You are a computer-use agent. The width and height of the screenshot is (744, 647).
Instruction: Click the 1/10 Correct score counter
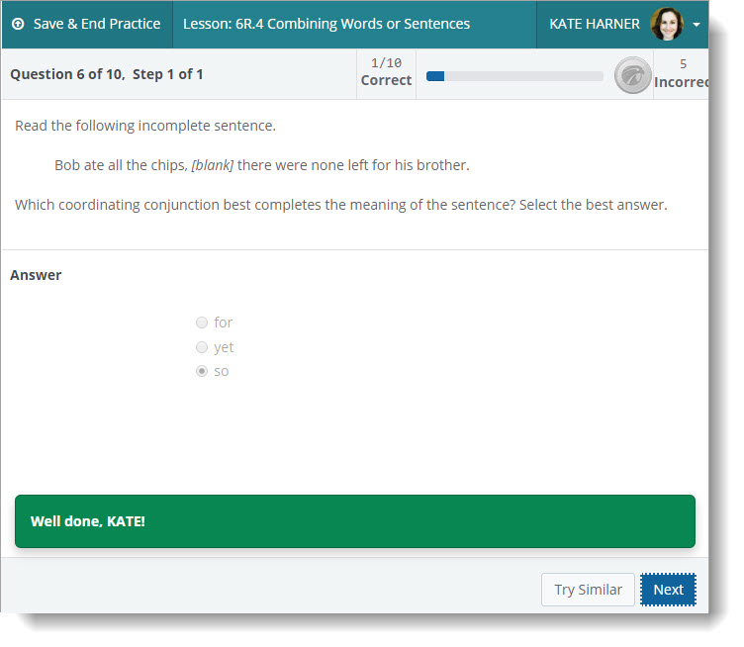pos(386,72)
